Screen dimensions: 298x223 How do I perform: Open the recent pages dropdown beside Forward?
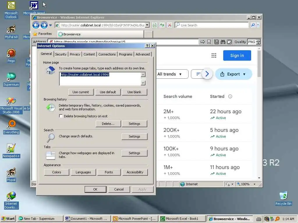tap(50, 25)
